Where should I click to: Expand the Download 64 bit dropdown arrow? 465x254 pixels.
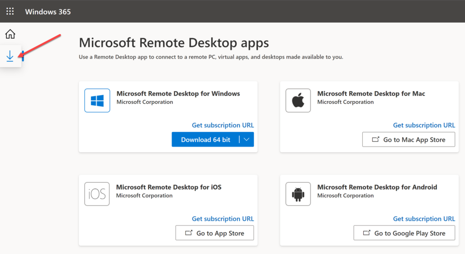(x=247, y=139)
